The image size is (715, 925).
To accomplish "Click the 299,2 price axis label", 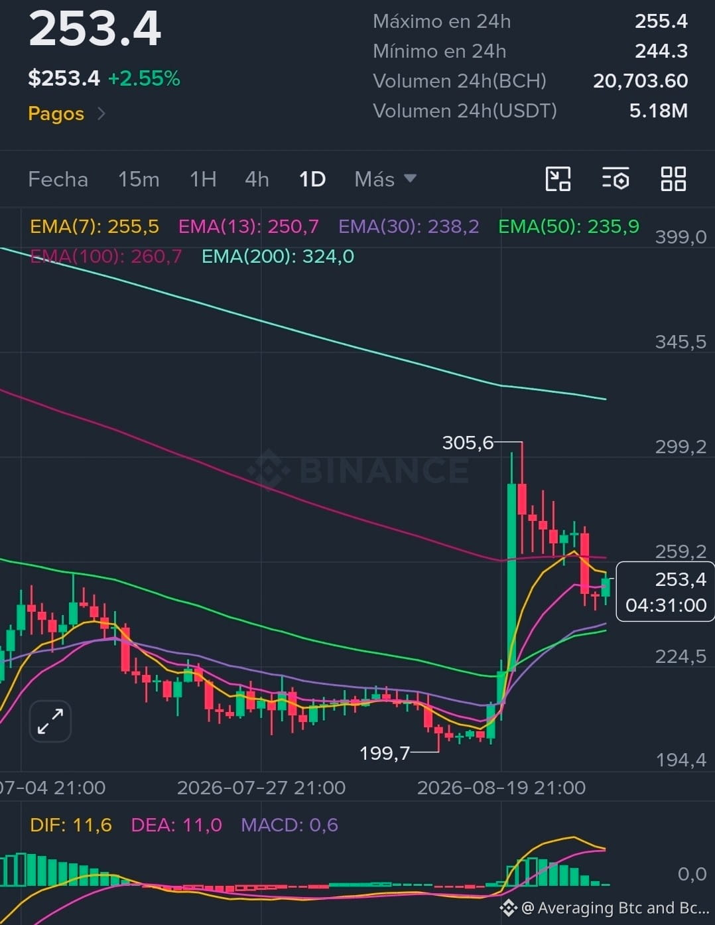I will pyautogui.click(x=681, y=447).
